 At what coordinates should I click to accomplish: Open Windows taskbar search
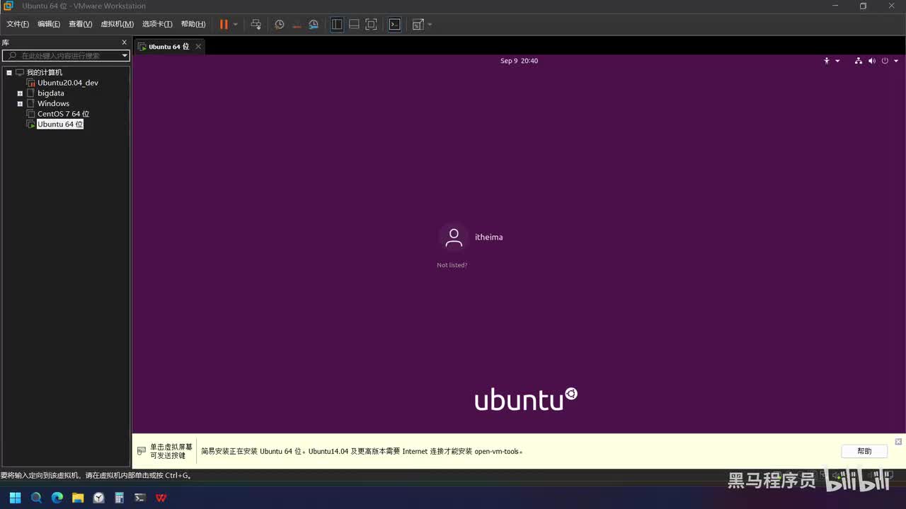tap(36, 498)
